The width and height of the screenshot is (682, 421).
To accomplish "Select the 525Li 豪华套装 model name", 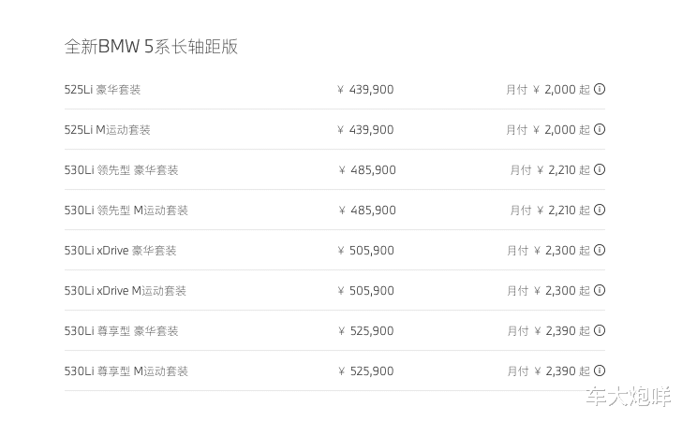I will (102, 90).
